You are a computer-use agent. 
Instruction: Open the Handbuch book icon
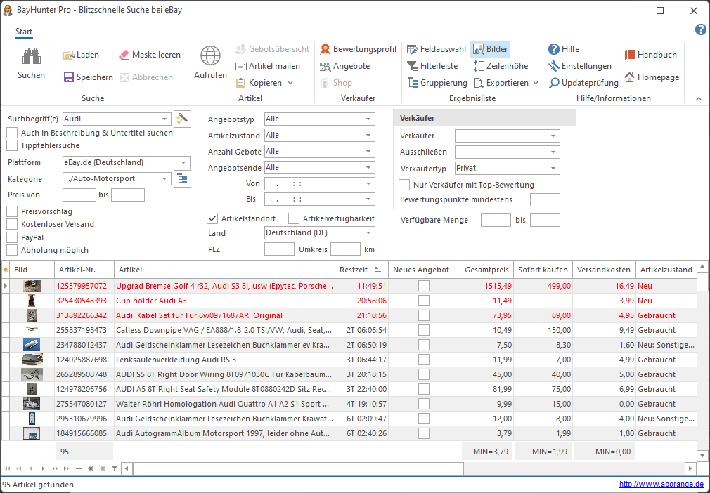point(629,55)
